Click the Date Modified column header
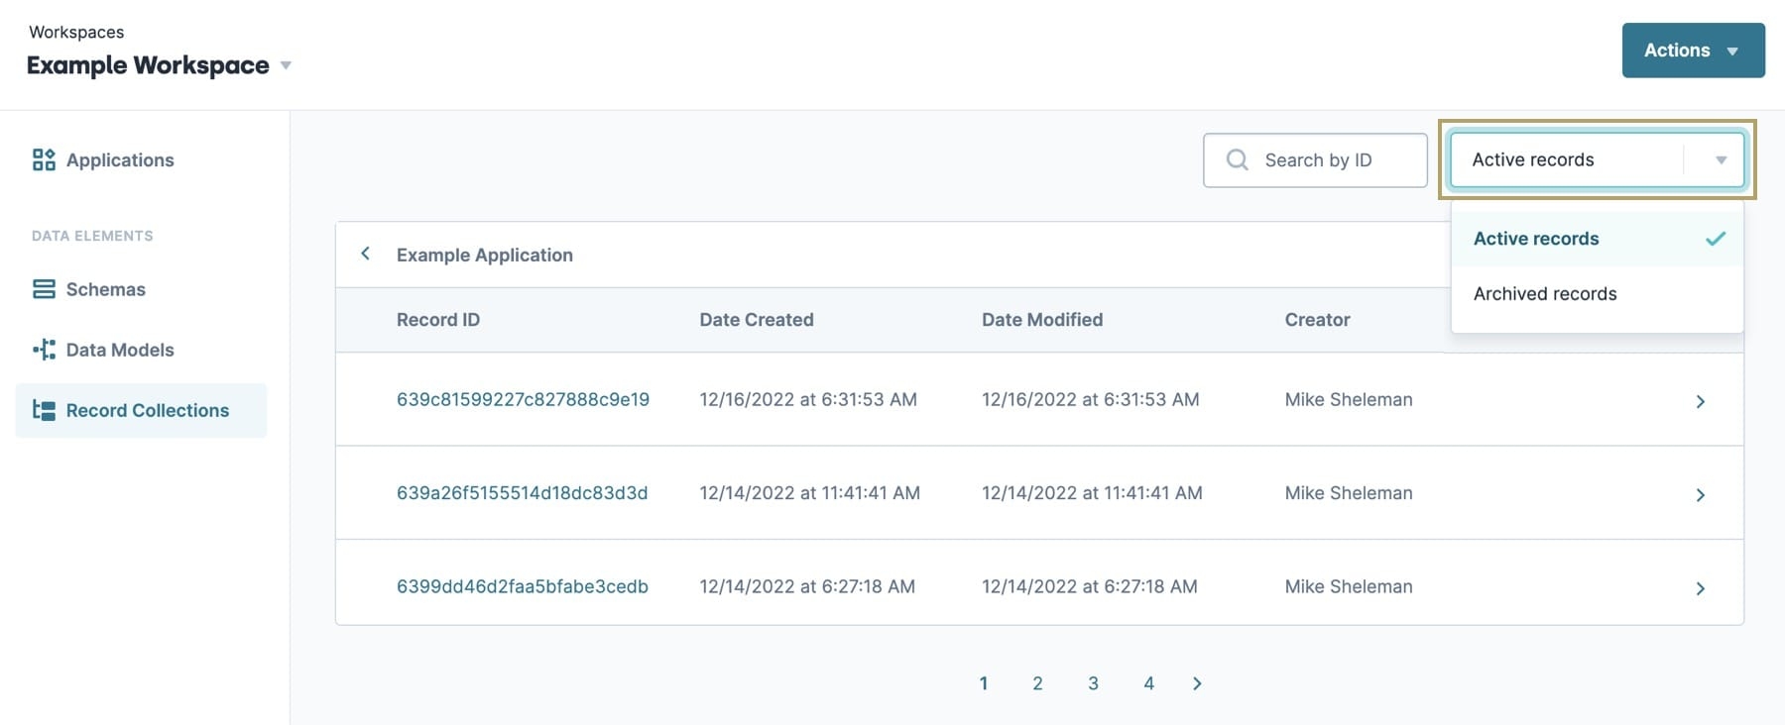 click(x=1042, y=320)
